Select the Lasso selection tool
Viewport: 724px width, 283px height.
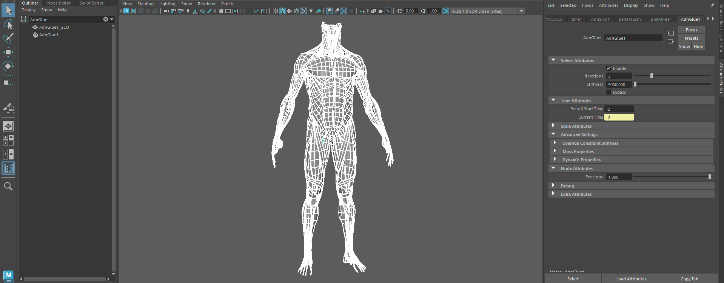tap(8, 25)
